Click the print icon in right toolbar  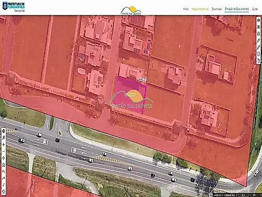259,34
